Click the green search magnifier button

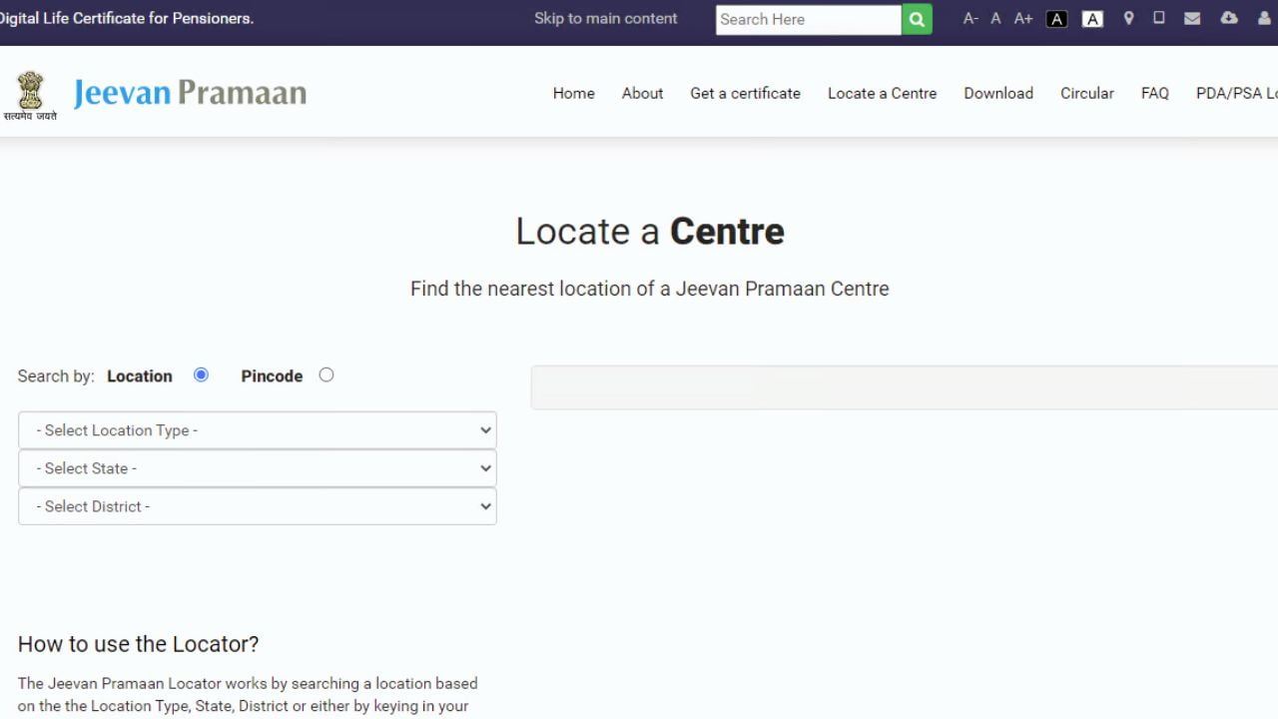[917, 19]
